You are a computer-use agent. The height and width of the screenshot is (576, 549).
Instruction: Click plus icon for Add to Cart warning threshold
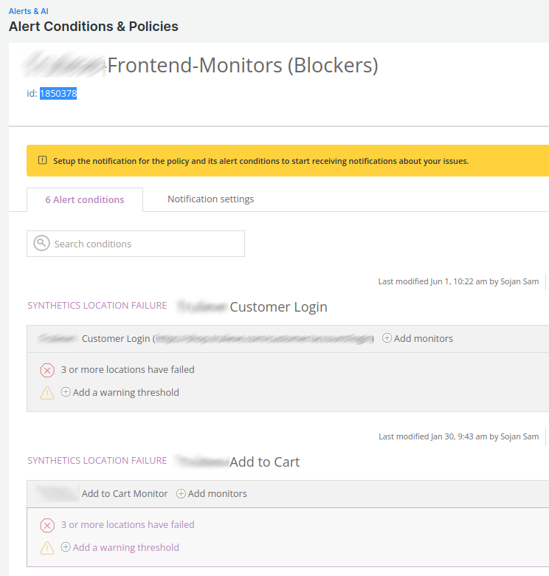click(66, 547)
